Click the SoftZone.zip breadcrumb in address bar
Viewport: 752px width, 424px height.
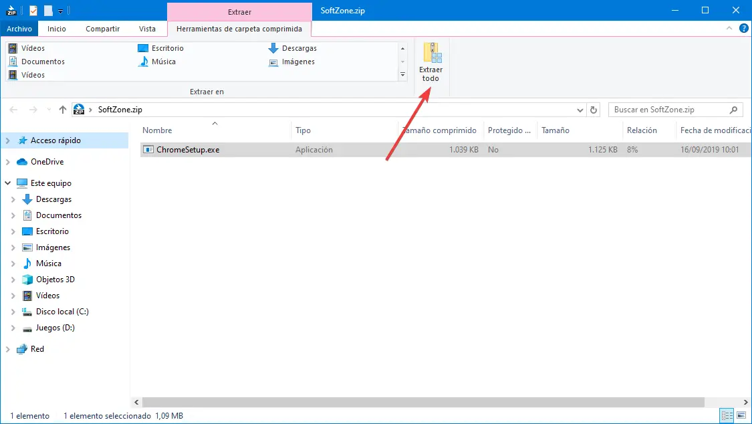[x=120, y=110]
